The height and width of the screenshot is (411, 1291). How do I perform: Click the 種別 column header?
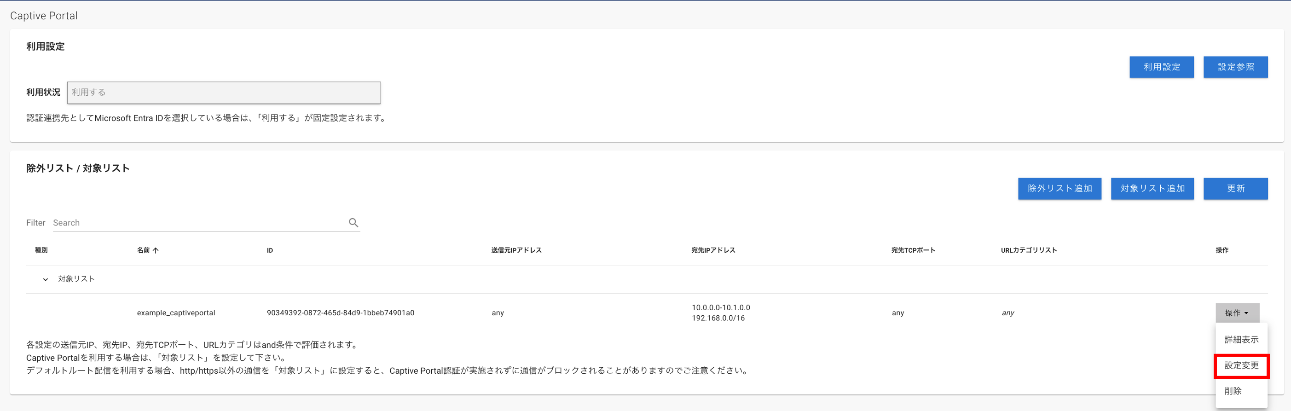(41, 250)
